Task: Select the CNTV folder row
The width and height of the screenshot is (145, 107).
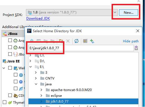Action: click(x=83, y=78)
